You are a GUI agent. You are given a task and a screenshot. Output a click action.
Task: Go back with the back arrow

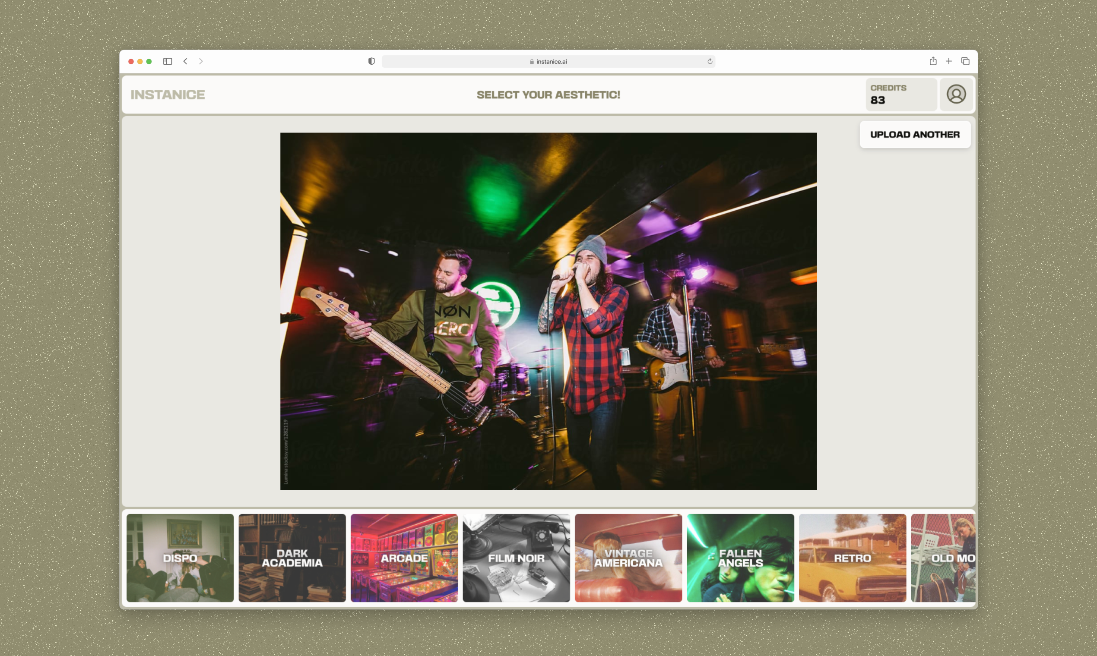(x=185, y=61)
